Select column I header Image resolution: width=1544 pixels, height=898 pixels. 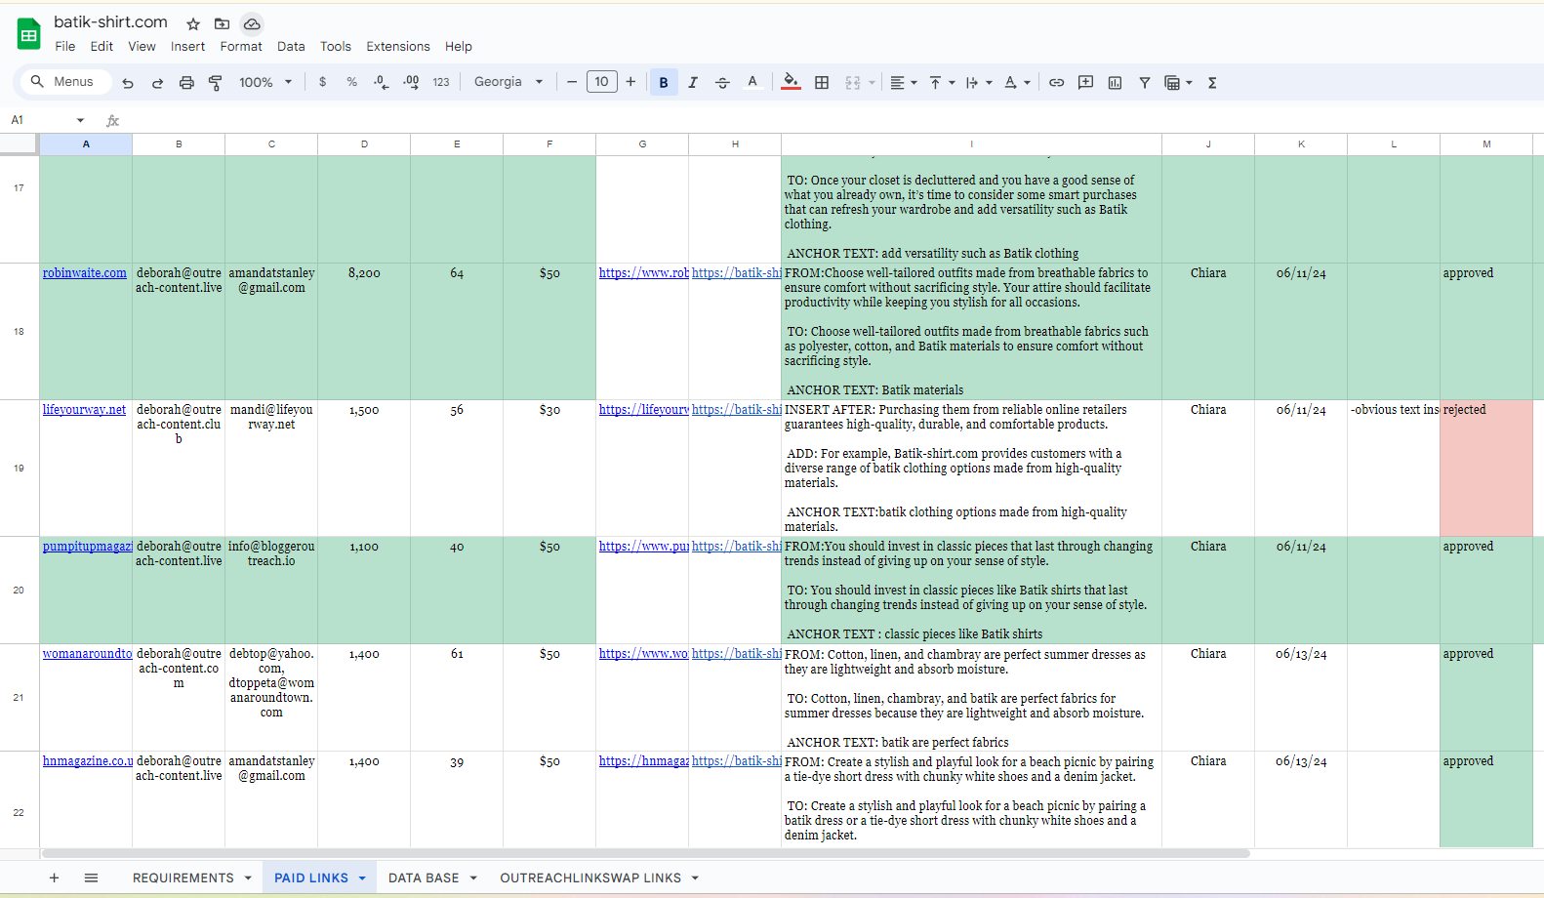971,144
